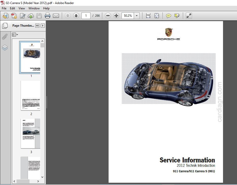Open the Layers panel icon
The image size is (237, 185).
click(5, 48)
